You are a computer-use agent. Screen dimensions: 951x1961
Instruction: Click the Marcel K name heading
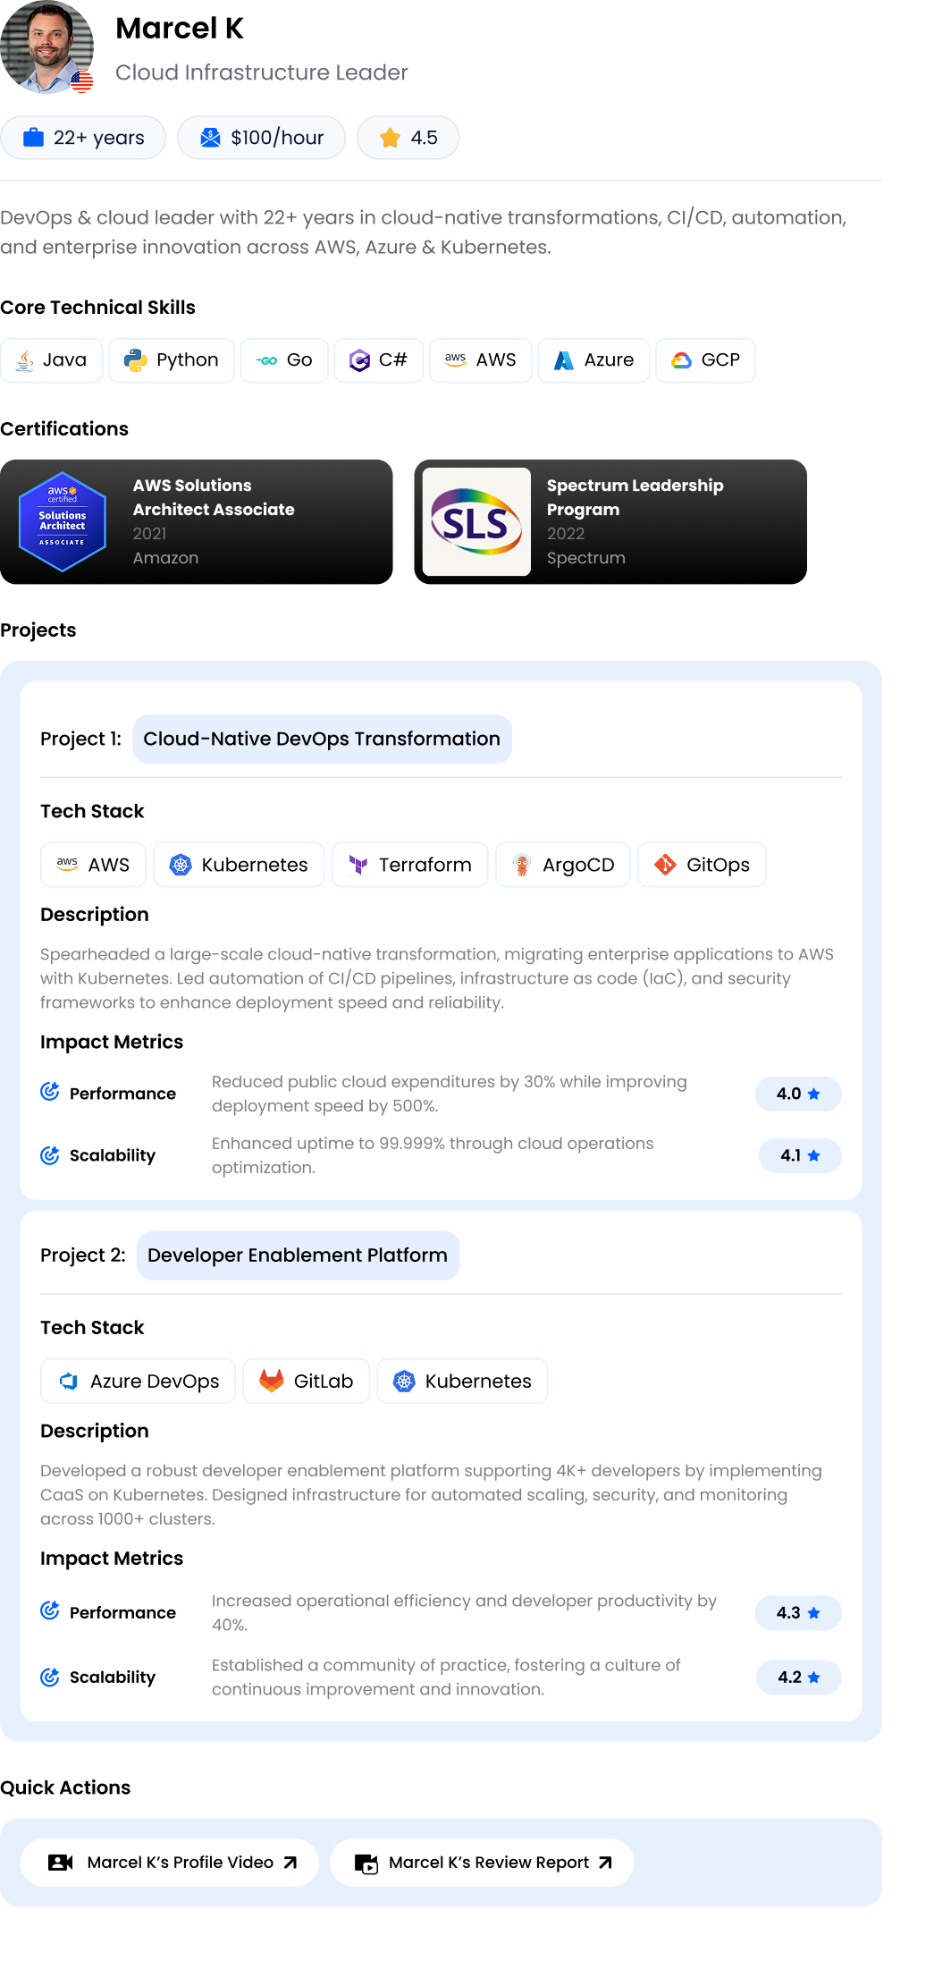[180, 29]
